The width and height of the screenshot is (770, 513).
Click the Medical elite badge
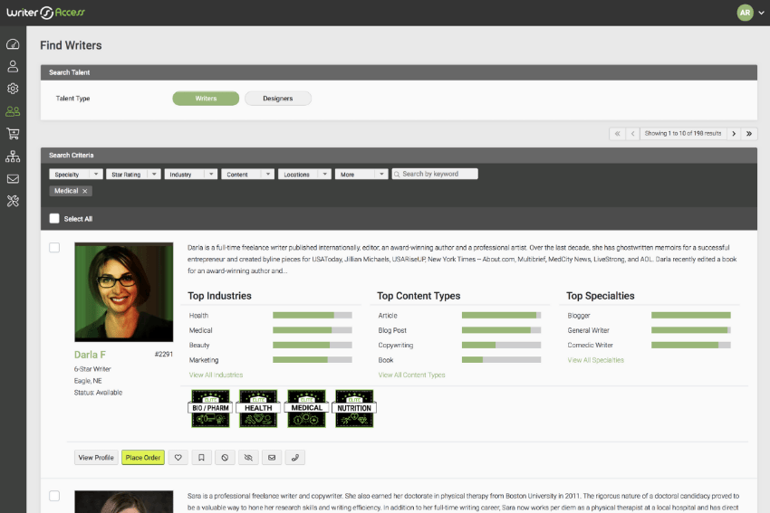click(306, 409)
